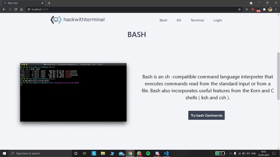The height and width of the screenshot is (157, 280).
Task: Click the red Tp extension icon
Action: pos(253,9)
